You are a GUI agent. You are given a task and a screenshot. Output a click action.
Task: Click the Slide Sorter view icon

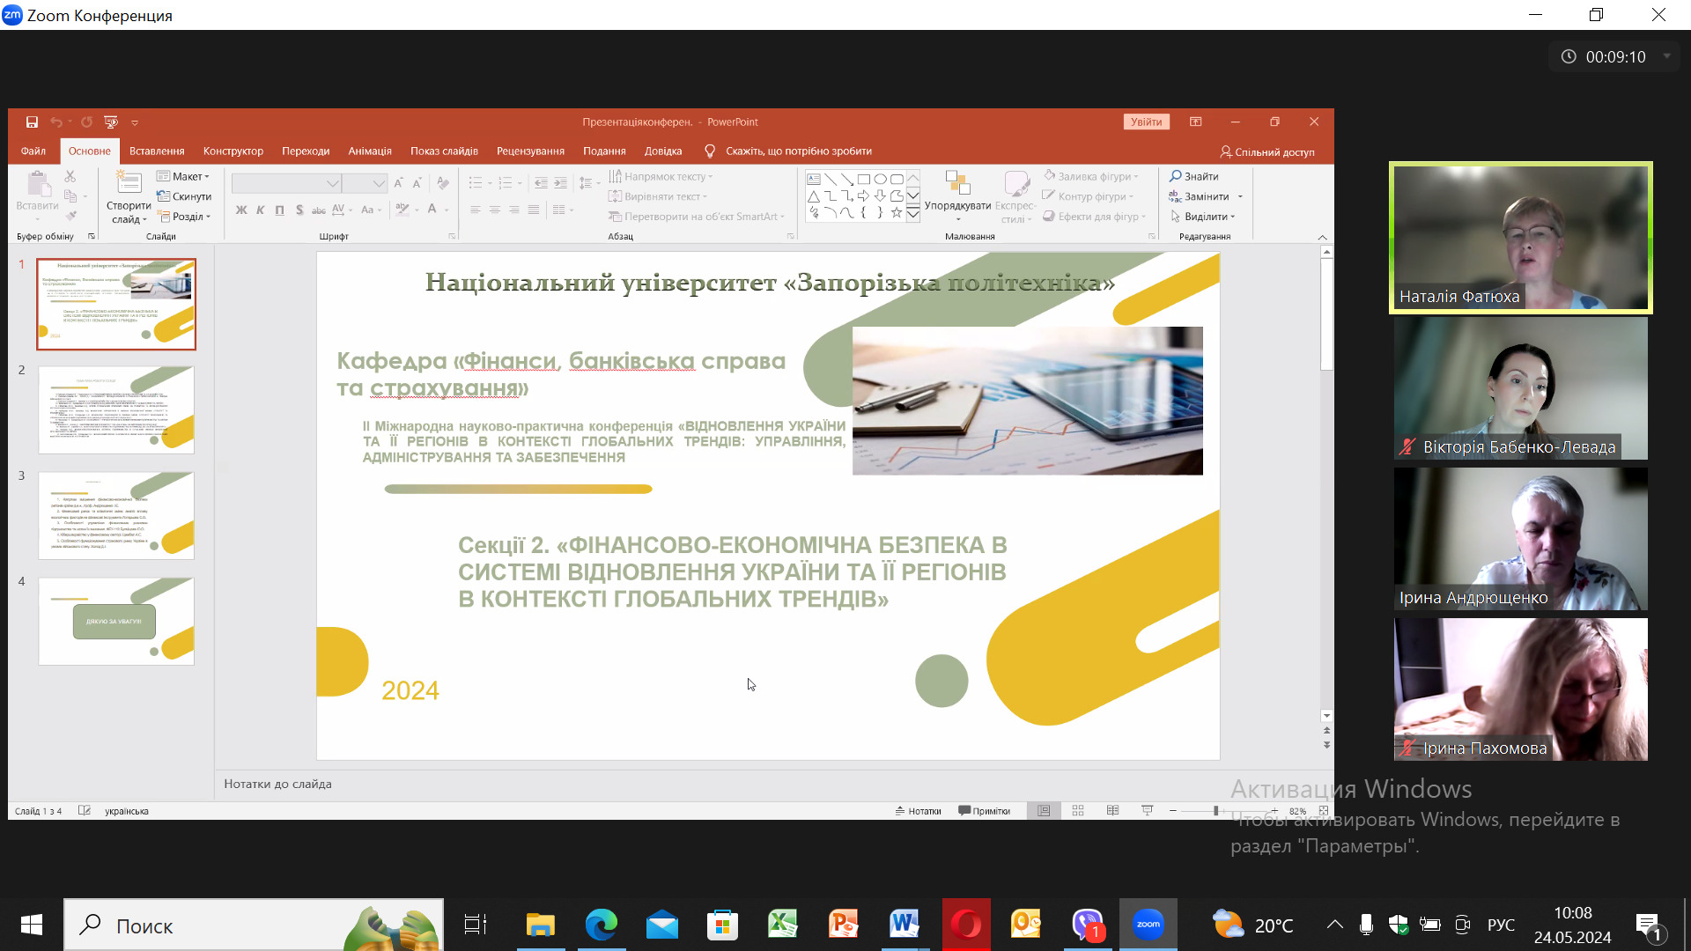click(1078, 811)
